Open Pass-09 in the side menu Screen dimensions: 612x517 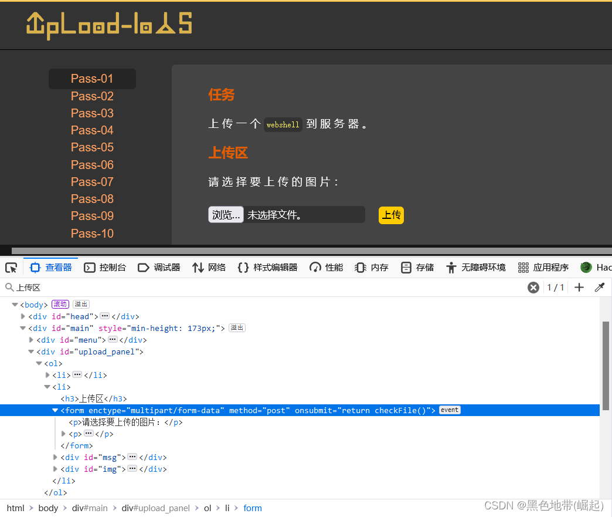[x=92, y=216]
